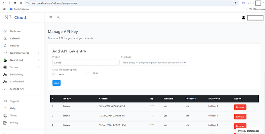Click the IP allowed input field
The image size is (265, 134).
coord(154,63)
